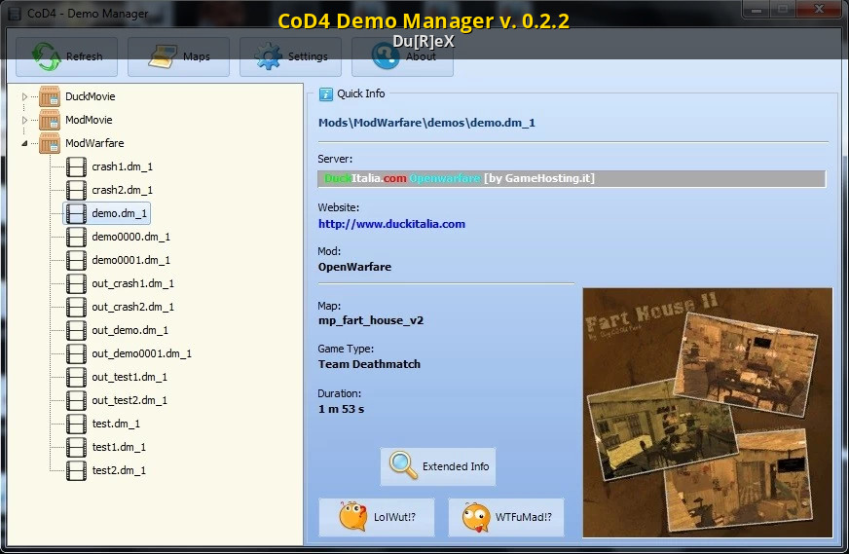Click the demo0000.dm_1 film strip icon
849x554 pixels.
(x=76, y=237)
